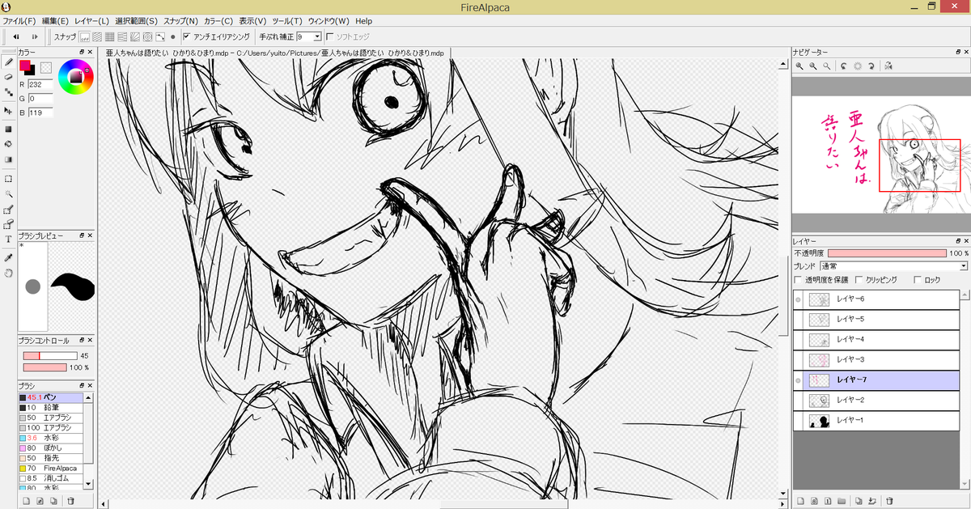Add new brush in Brush panel
The height and width of the screenshot is (509, 971).
tap(27, 501)
